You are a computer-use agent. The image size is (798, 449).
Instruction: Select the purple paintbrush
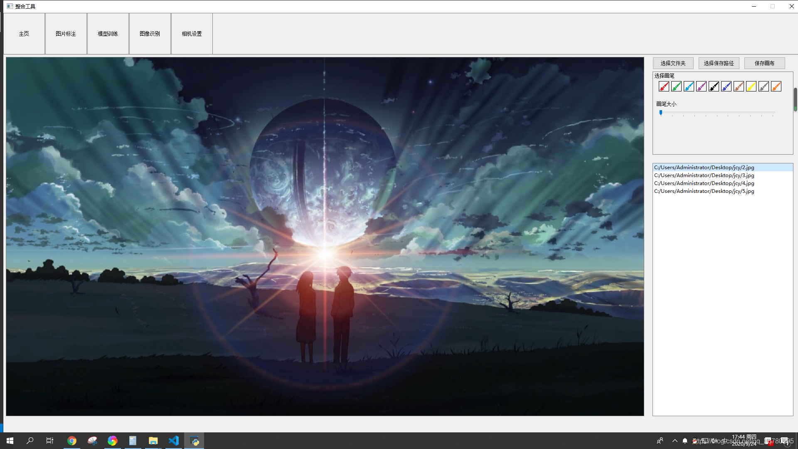pyautogui.click(x=701, y=86)
